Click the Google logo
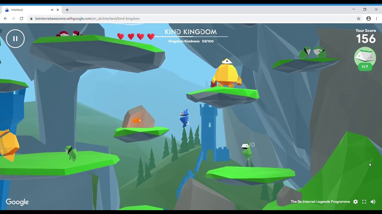The image size is (382, 214). (17, 202)
